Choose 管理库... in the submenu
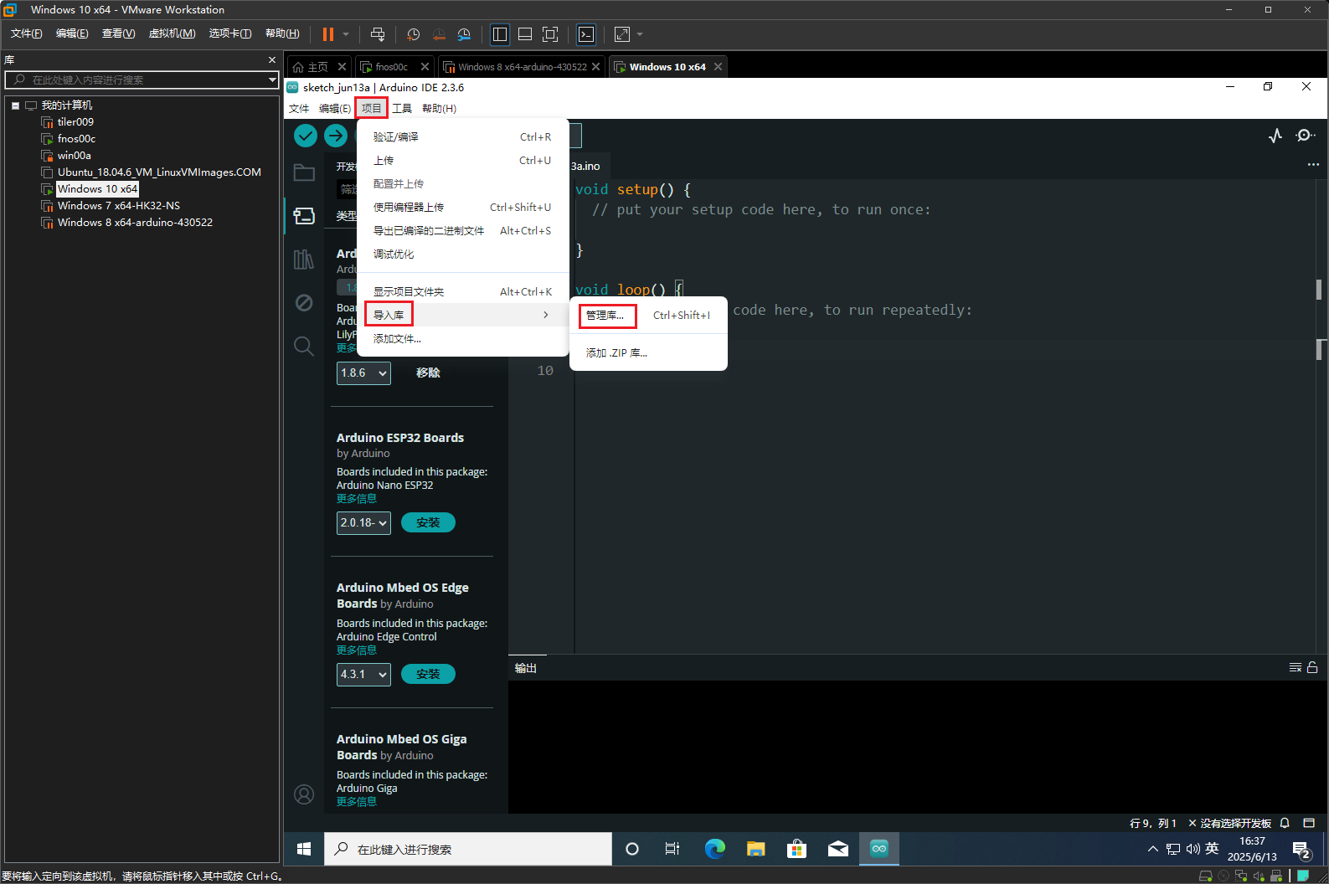The height and width of the screenshot is (884, 1329). [x=648, y=315]
